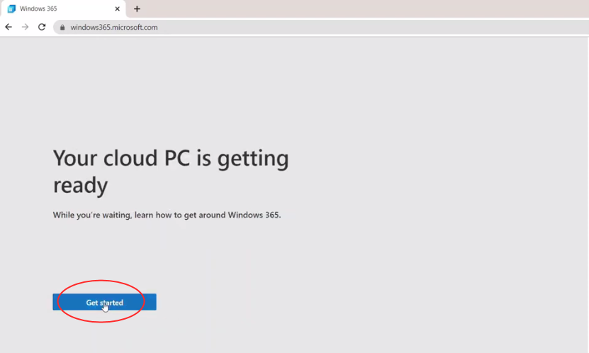Screen dimensions: 589x353
Task: Select the Windows 365 browser tab
Action: tap(63, 9)
